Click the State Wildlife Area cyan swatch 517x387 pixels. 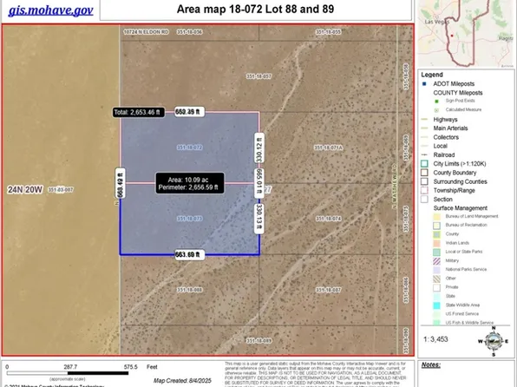pyautogui.click(x=436, y=305)
